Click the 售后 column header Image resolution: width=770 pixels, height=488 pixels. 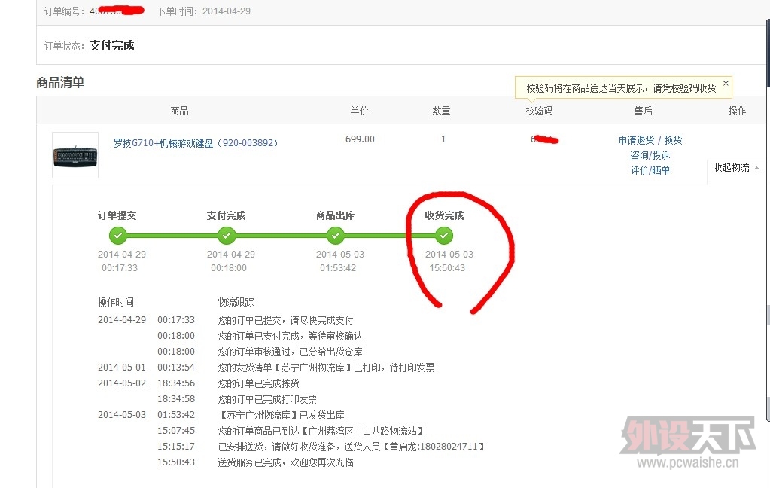tap(644, 111)
